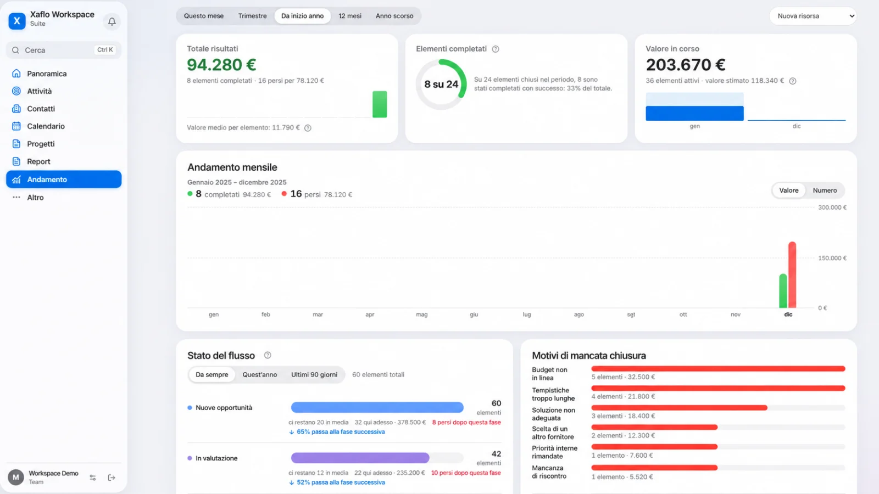The image size is (879, 494).
Task: Click help icon beside Stato del flusso
Action: [268, 355]
